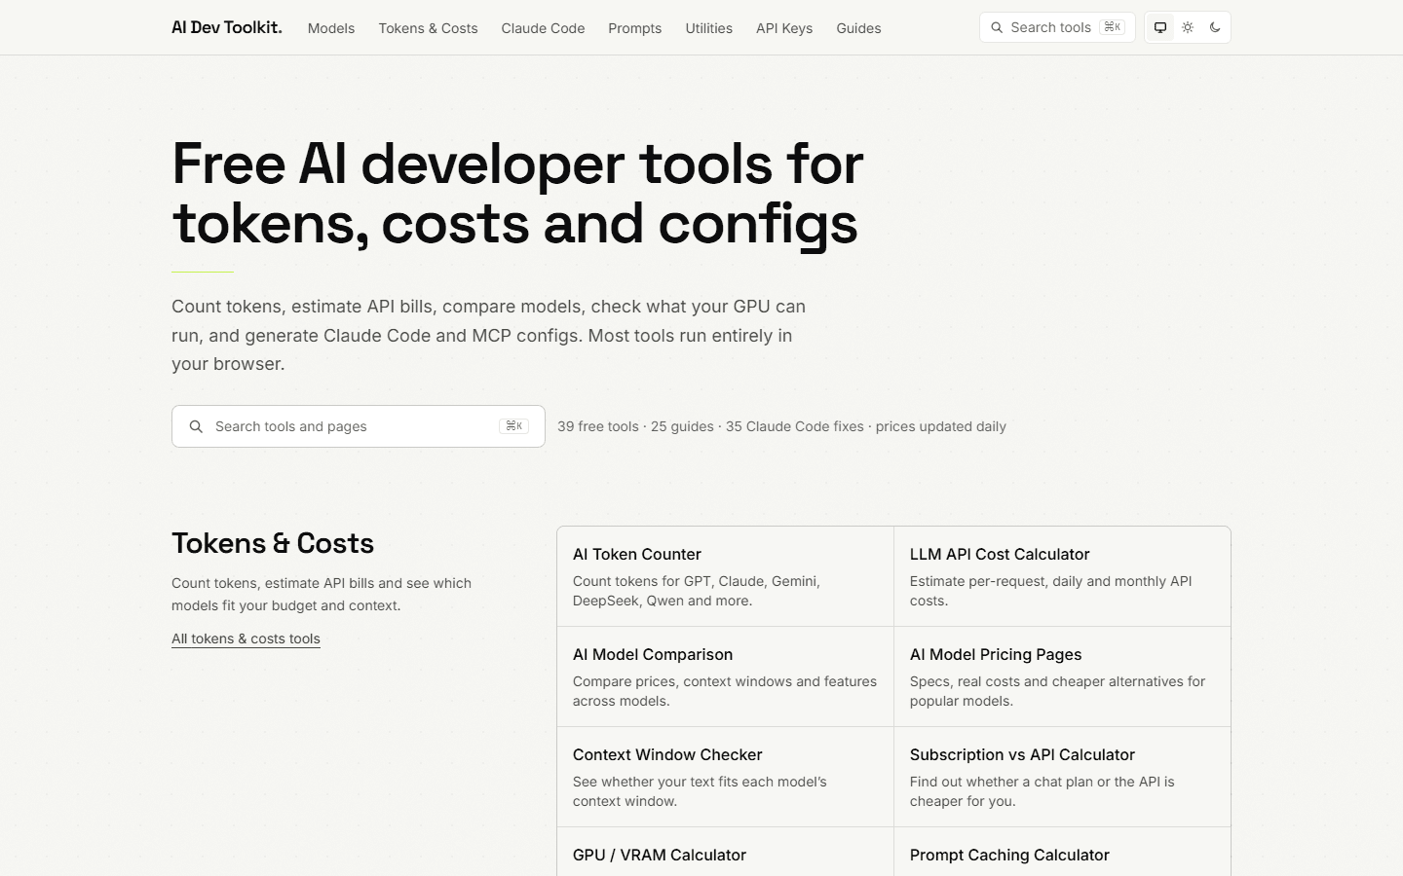The height and width of the screenshot is (876, 1403).
Task: Open the Prompts nav item
Action: coord(635,28)
